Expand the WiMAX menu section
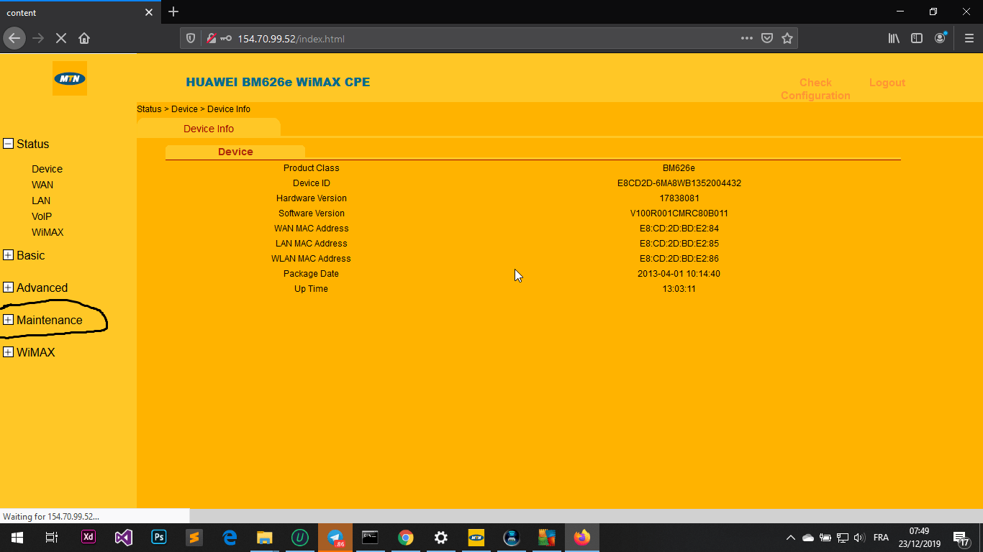Viewport: 983px width, 552px height. [9, 352]
